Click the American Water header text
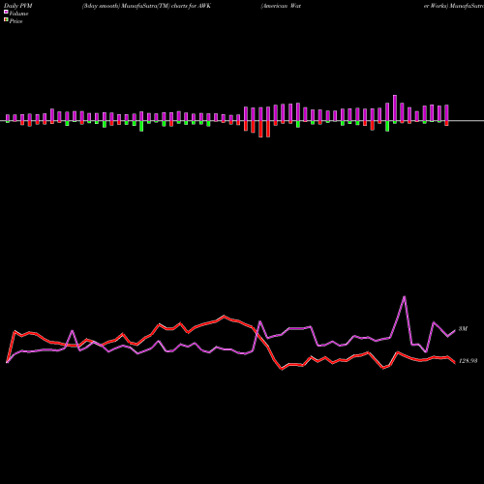 point(281,6)
